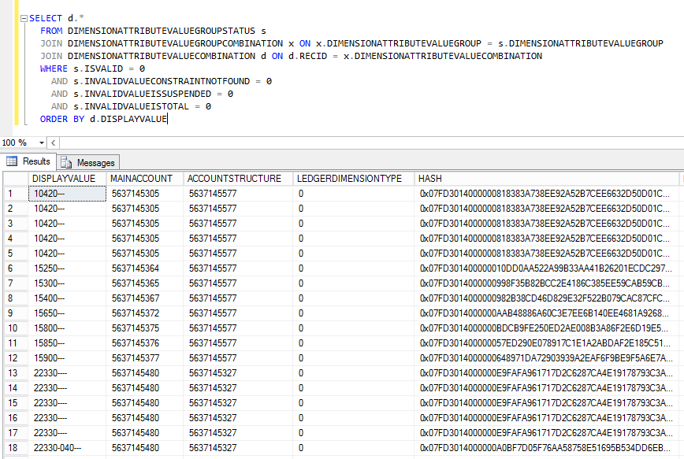This screenshot has width=684, height=459.
Task: Place cursor after ORDER BY d.DISPLAYVALUE
Action: click(x=168, y=119)
